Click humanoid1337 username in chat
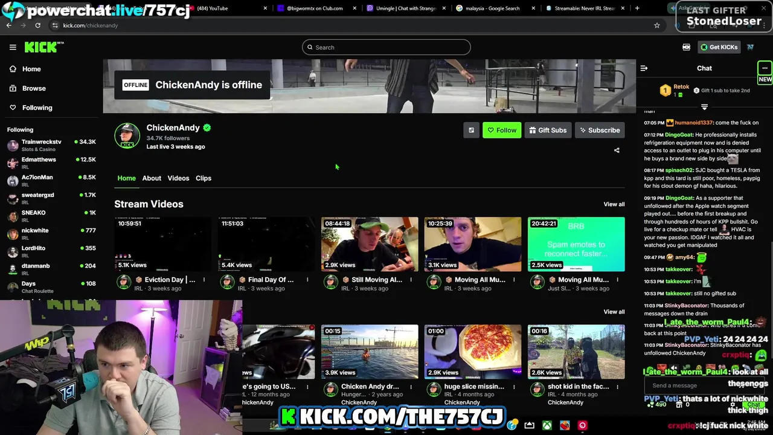The height and width of the screenshot is (435, 773). 694,123
